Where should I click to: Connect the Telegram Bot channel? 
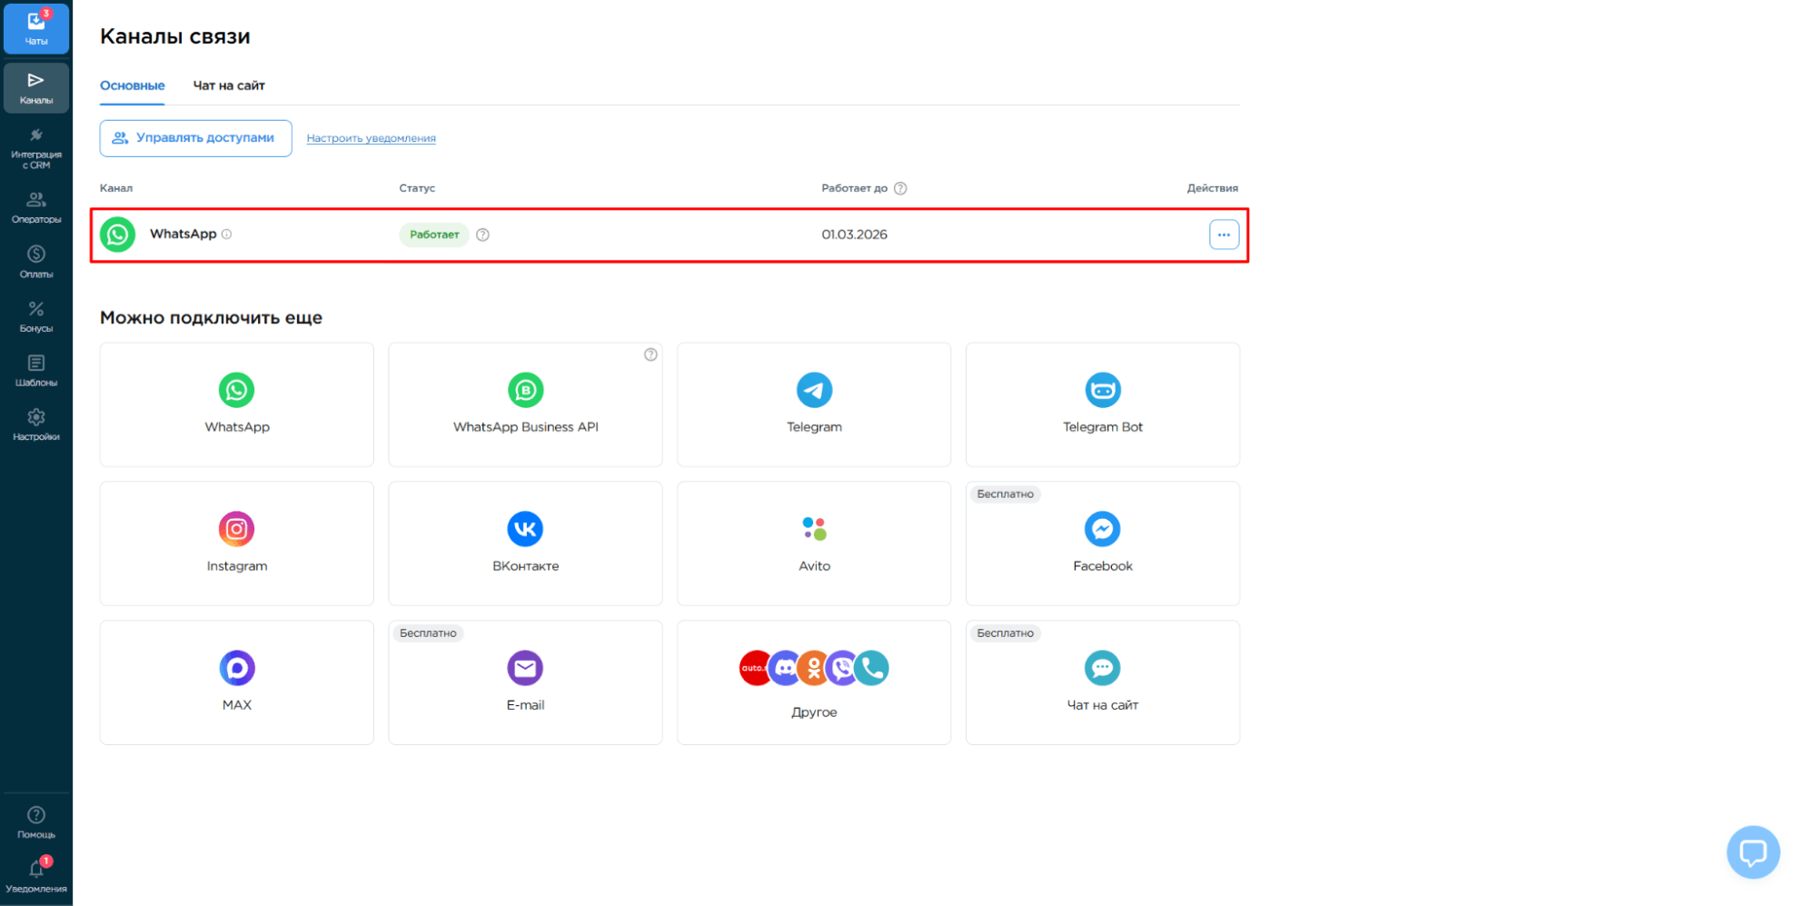1103,404
